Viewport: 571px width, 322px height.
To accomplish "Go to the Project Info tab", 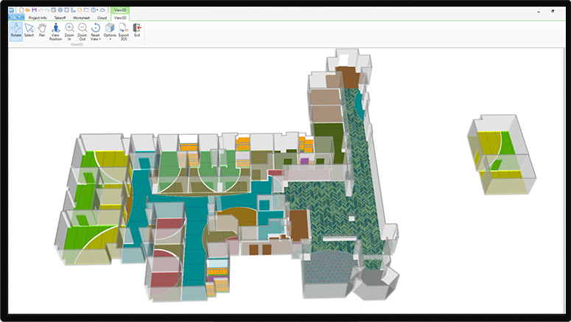I will [x=38, y=18].
